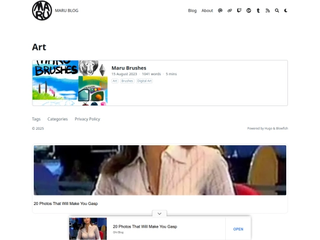Click the '© 2025' copyright text
Viewport: 320px width, 240px height.
point(38,129)
